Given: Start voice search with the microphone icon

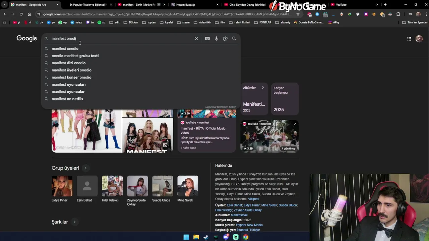Looking at the screenshot, I should click(217, 38).
